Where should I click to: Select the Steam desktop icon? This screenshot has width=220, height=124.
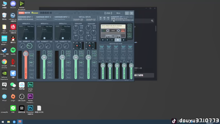(x=4, y=52)
